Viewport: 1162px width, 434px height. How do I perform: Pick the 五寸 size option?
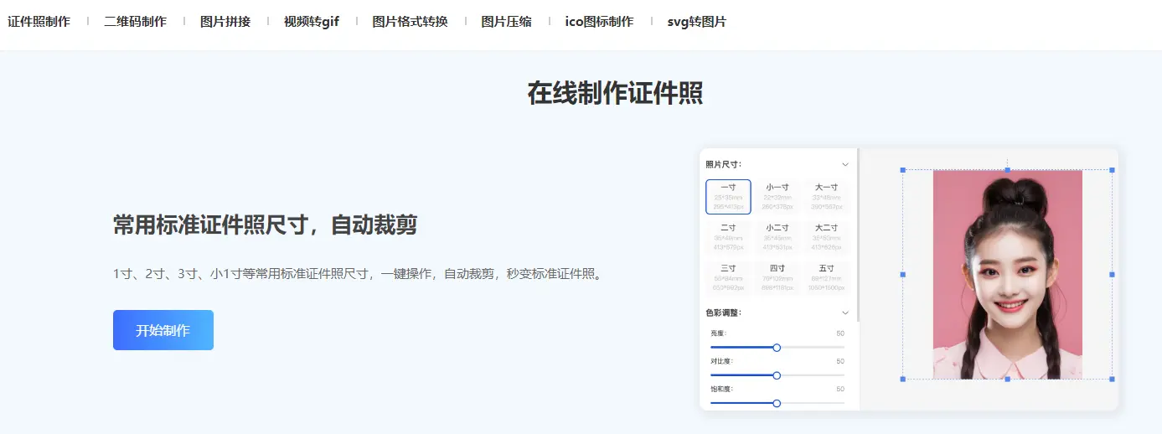click(x=826, y=277)
